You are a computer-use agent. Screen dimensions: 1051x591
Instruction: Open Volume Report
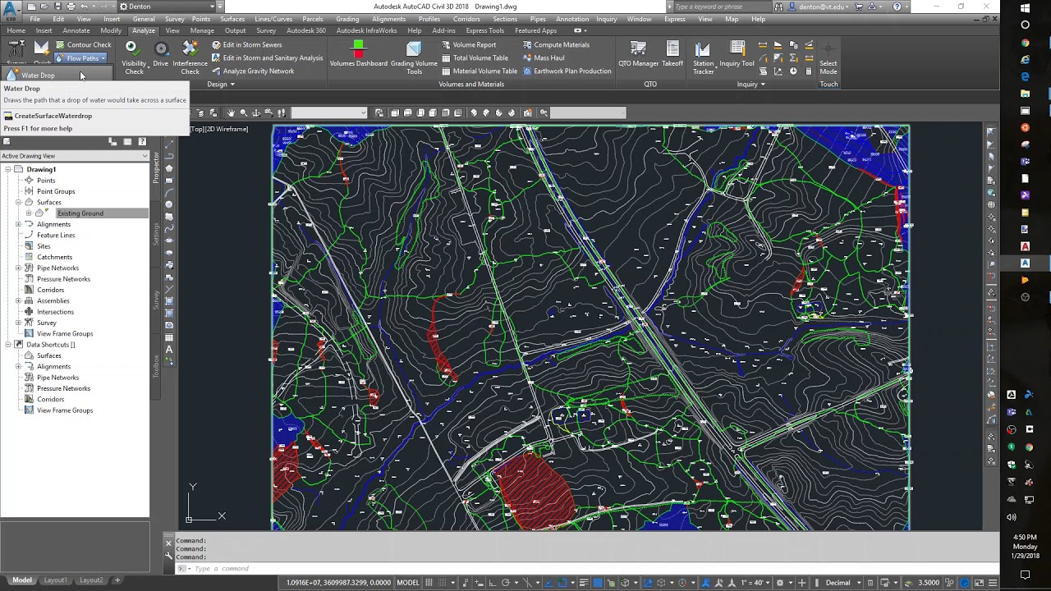pos(469,45)
